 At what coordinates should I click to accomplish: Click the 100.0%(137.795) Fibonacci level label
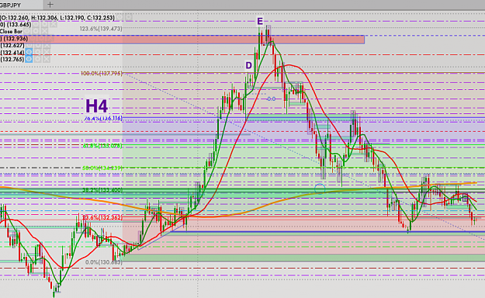pos(102,74)
